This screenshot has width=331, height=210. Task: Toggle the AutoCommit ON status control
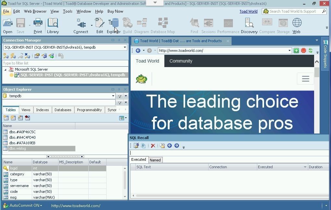(x=25, y=205)
